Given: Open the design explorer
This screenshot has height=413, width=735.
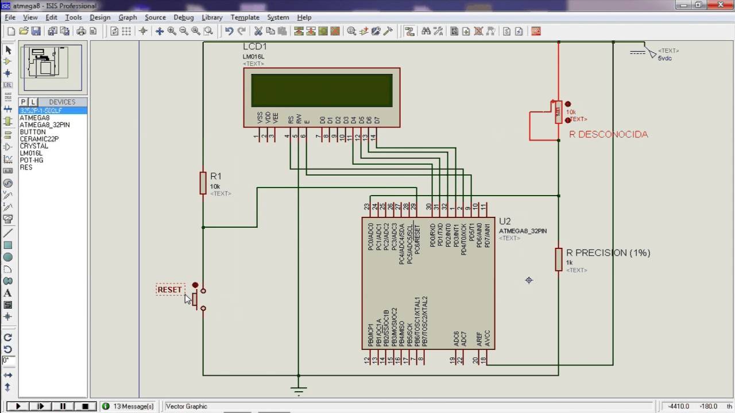Looking at the screenshot, I should pos(454,31).
